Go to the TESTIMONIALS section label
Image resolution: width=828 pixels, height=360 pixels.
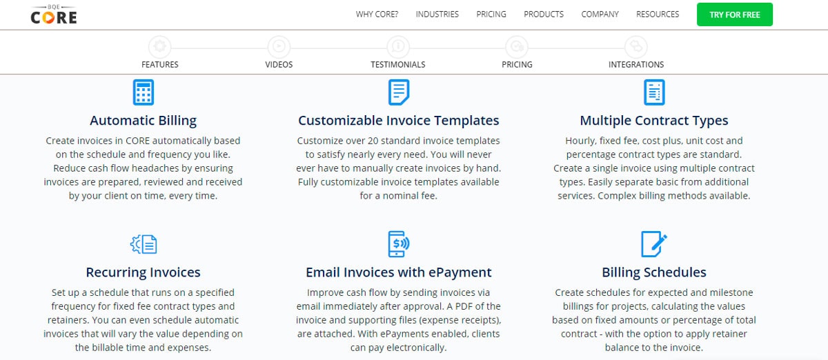(x=398, y=64)
